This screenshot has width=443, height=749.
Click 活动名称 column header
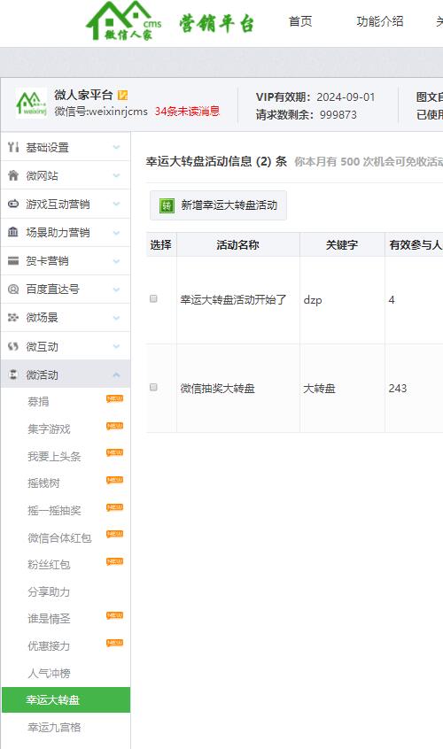[x=238, y=245]
